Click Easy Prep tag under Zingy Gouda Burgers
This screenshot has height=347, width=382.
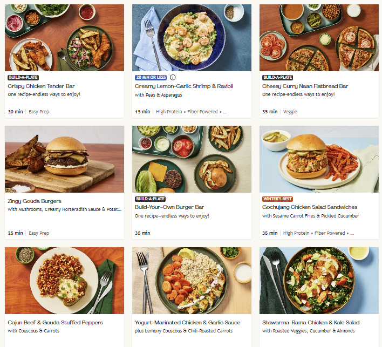coord(39,233)
